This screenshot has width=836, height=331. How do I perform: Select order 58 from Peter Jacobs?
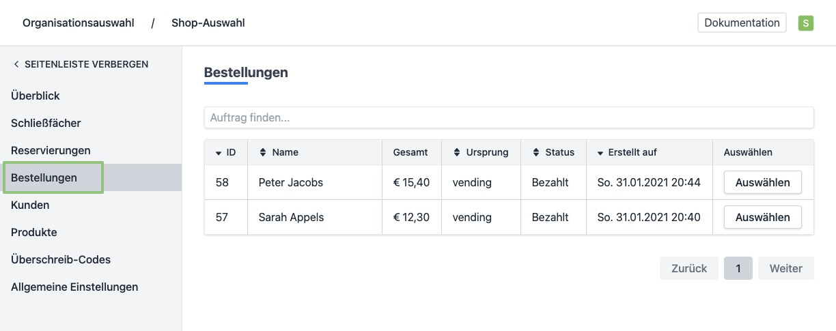762,182
